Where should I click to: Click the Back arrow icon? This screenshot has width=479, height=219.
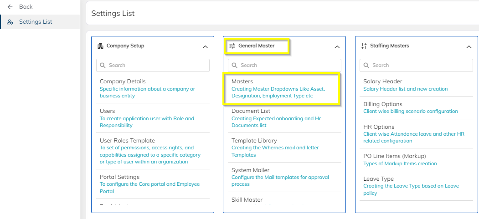click(10, 7)
